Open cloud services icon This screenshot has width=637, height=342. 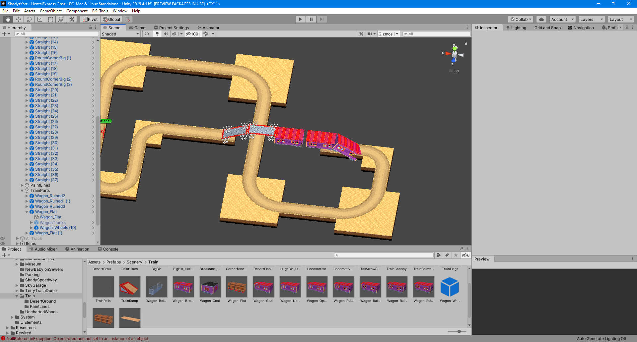tap(541, 19)
